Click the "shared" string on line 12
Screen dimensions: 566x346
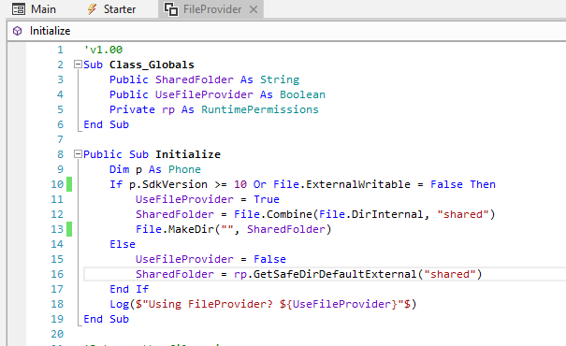pyautogui.click(x=463, y=214)
